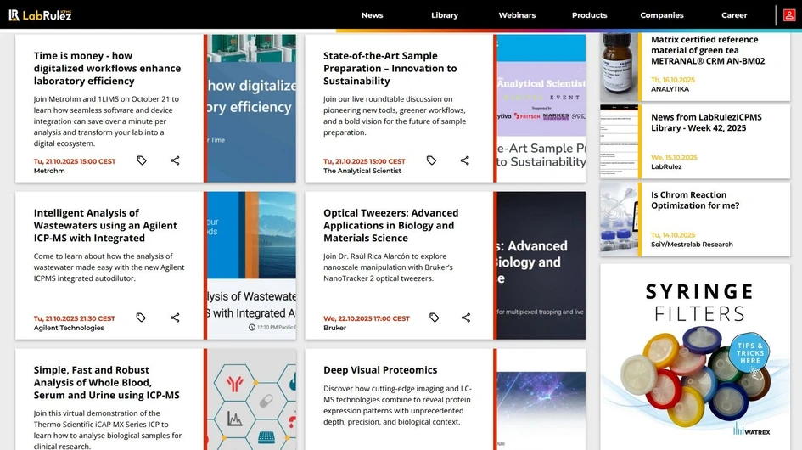Click the ANALYTIKA source name

pyautogui.click(x=670, y=89)
